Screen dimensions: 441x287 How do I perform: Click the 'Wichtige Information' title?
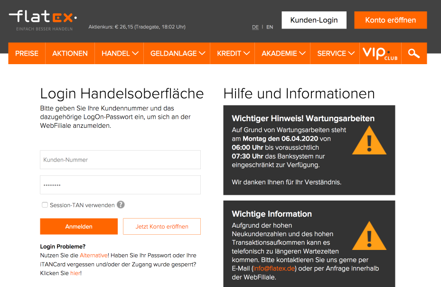click(272, 214)
